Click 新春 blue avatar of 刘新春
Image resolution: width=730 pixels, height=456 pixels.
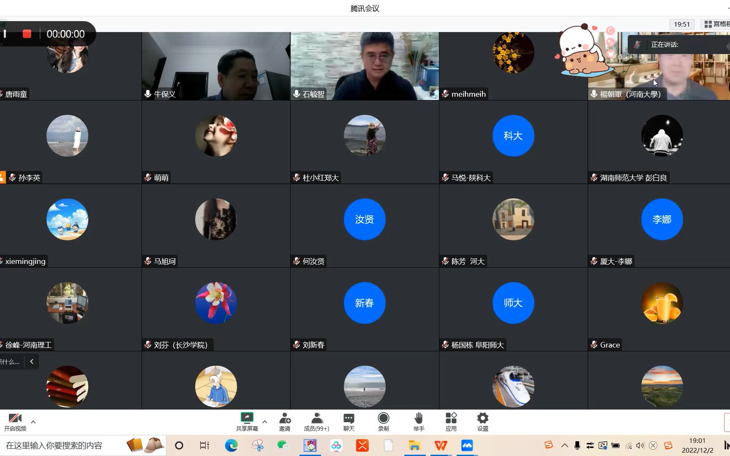tap(365, 303)
